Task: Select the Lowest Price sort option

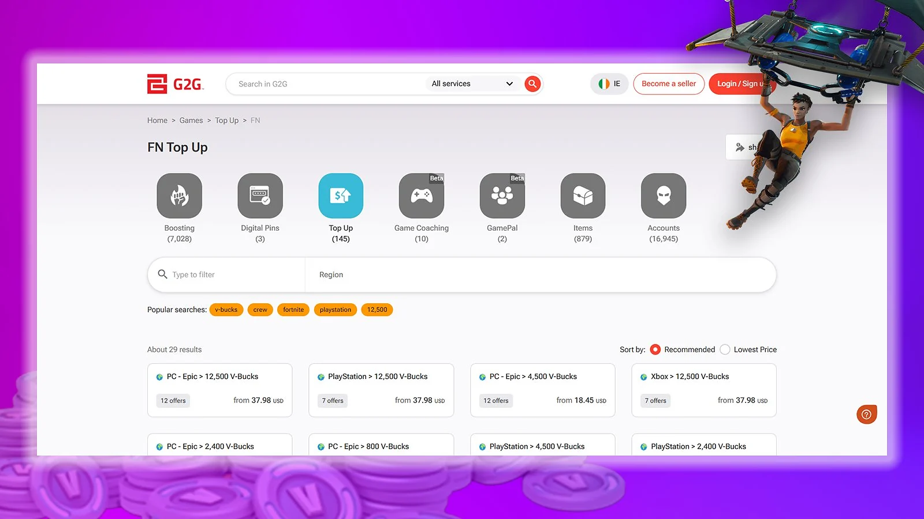Action: point(725,349)
